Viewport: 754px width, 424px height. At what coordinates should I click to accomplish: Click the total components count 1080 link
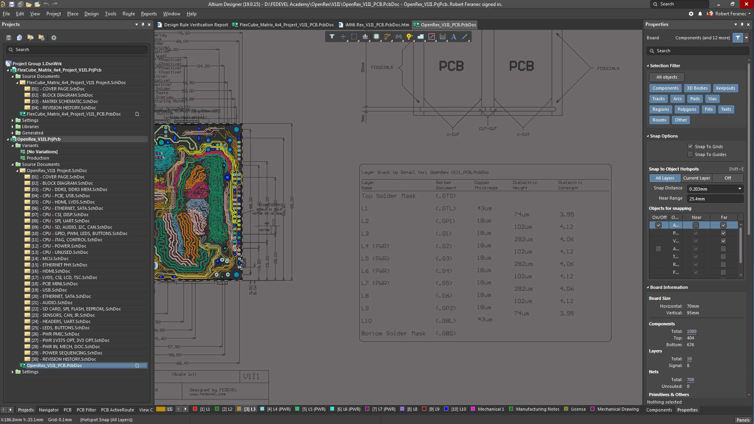point(691,331)
